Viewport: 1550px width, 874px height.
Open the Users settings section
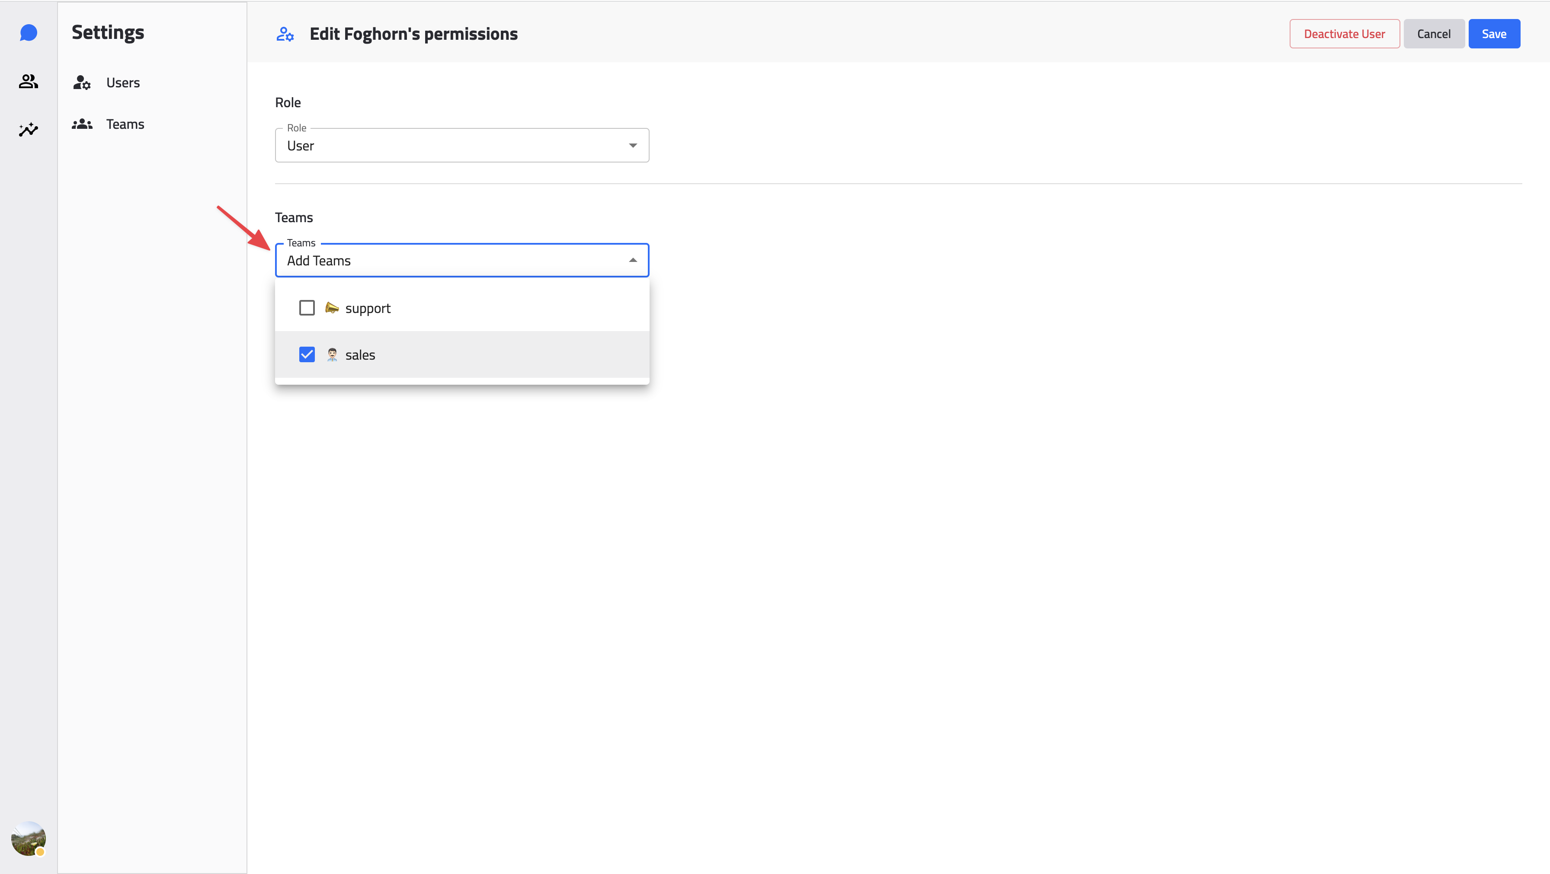tap(123, 83)
